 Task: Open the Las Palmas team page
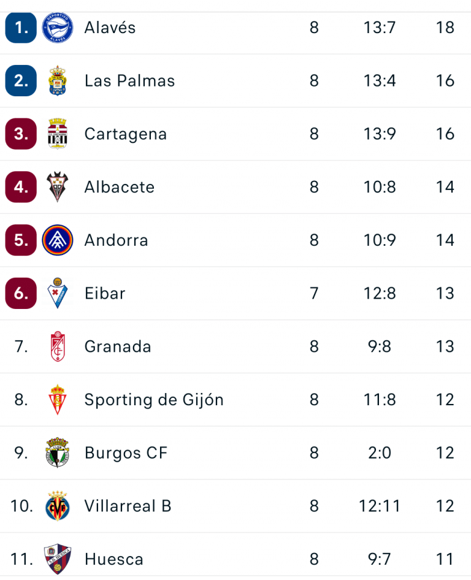point(129,81)
